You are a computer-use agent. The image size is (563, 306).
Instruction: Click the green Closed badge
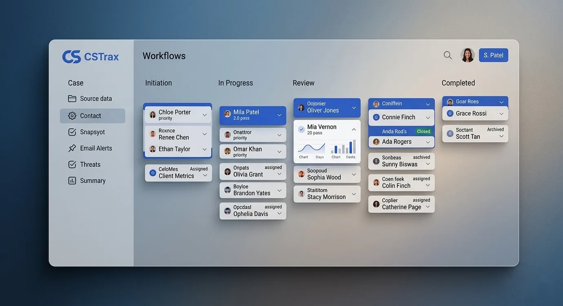point(423,131)
